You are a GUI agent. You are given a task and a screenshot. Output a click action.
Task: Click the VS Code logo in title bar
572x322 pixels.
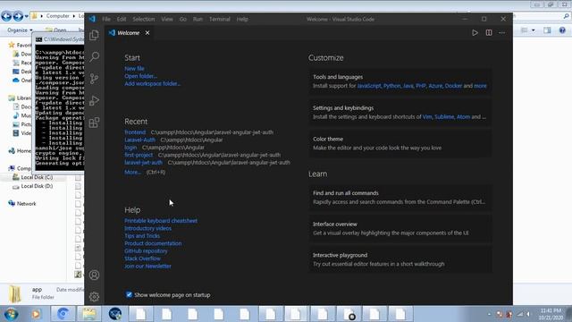point(92,19)
